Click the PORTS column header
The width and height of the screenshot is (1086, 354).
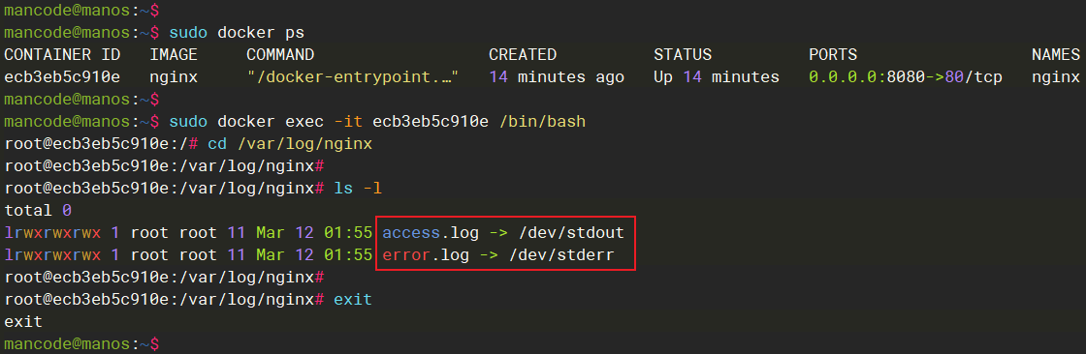coord(833,54)
